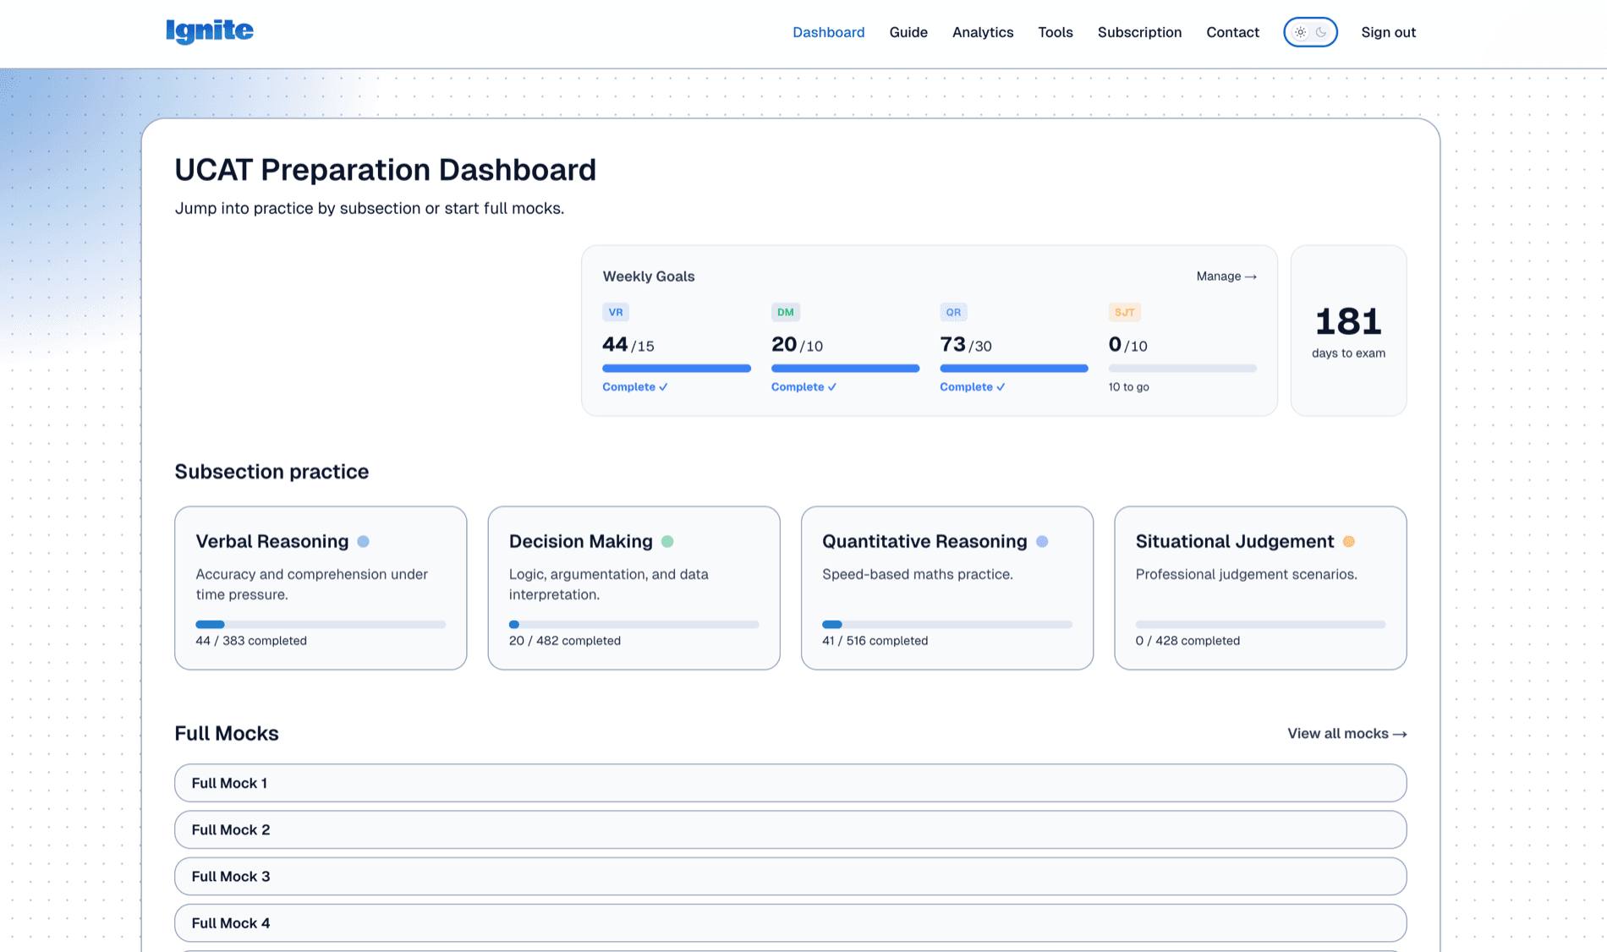The image size is (1607, 952).
Task: Click the blue dot beside Verbal Reasoning
Action: coord(363,541)
